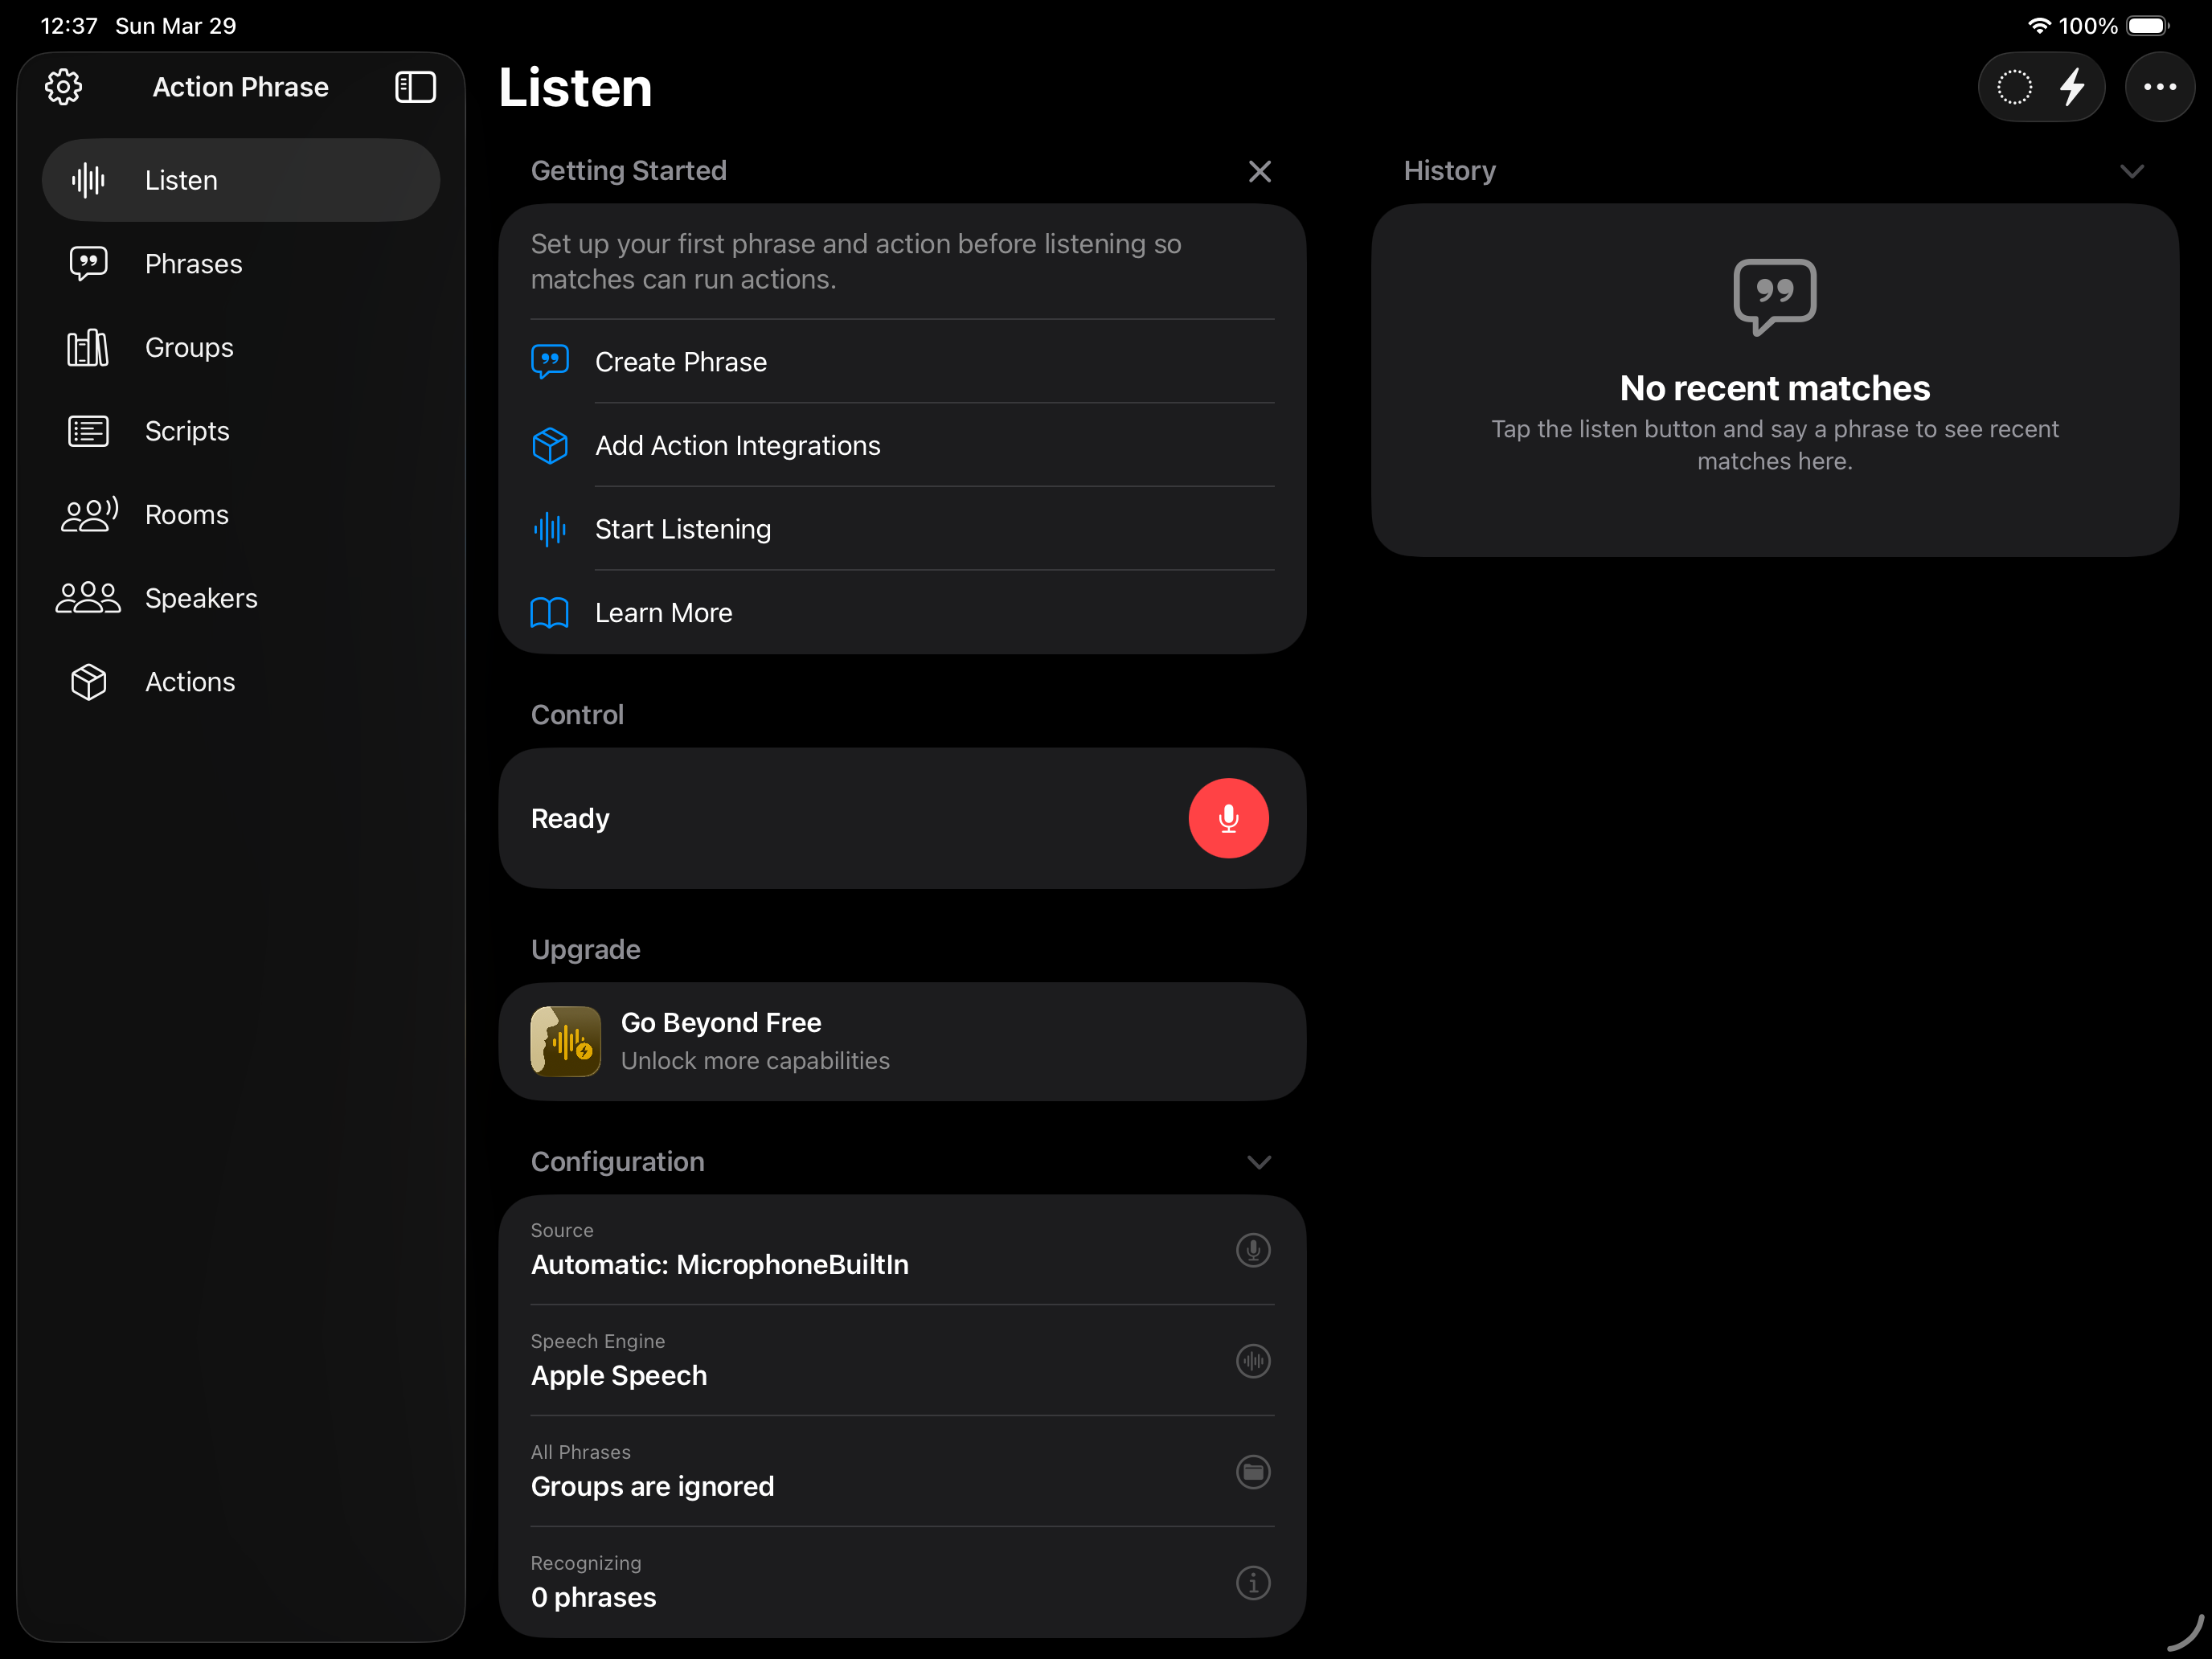Open the three-dots more menu

coord(2159,87)
